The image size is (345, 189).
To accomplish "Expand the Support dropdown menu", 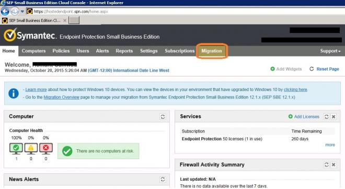I will click(x=330, y=51).
